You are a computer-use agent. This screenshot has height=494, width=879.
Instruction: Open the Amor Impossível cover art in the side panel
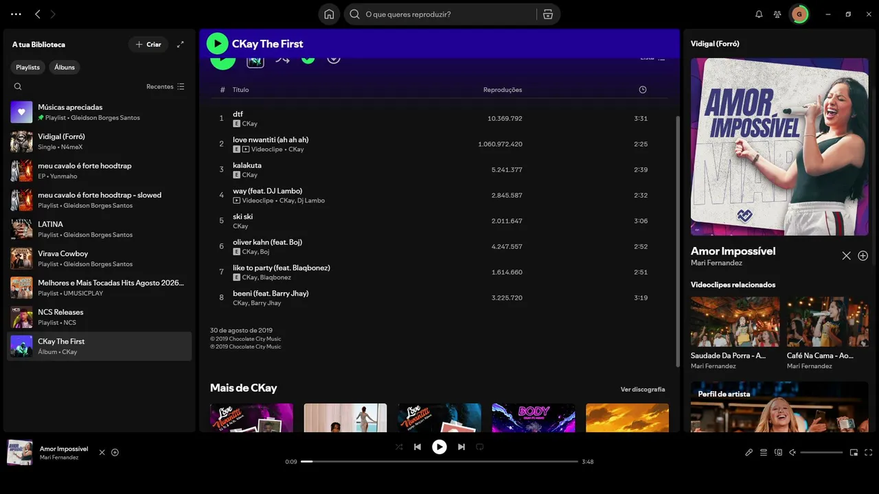click(779, 147)
